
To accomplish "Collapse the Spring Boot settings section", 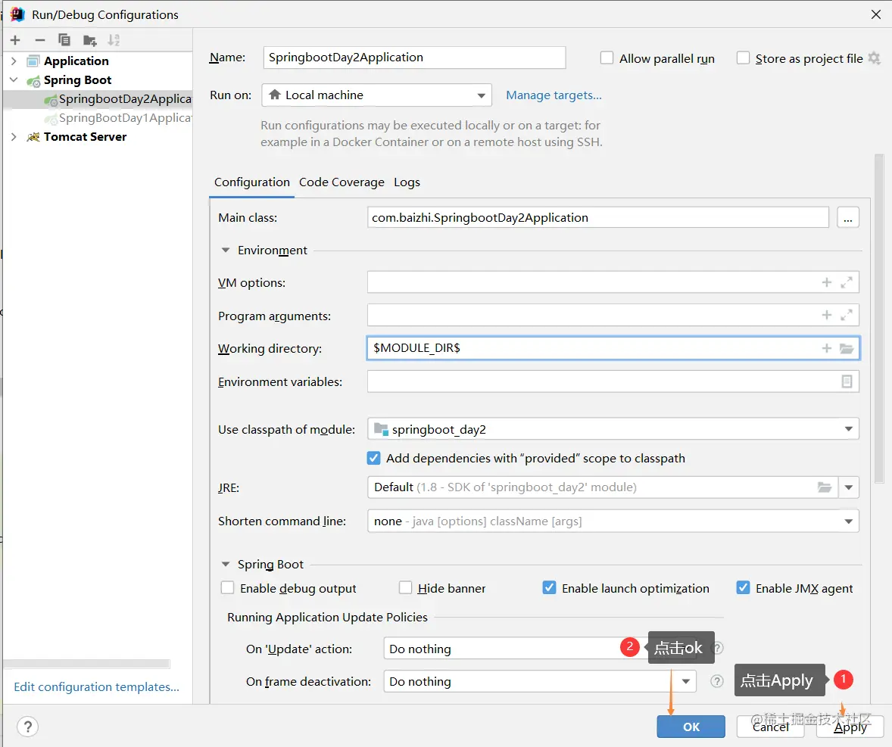I will click(226, 565).
